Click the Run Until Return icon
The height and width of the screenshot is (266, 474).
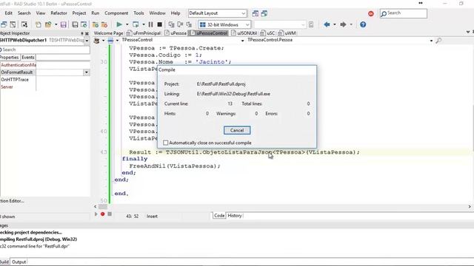(189, 24)
